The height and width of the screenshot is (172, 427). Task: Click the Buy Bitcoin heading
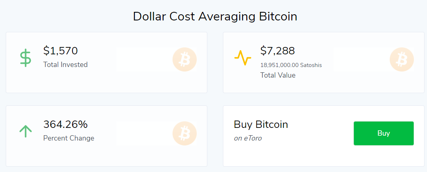click(x=261, y=125)
